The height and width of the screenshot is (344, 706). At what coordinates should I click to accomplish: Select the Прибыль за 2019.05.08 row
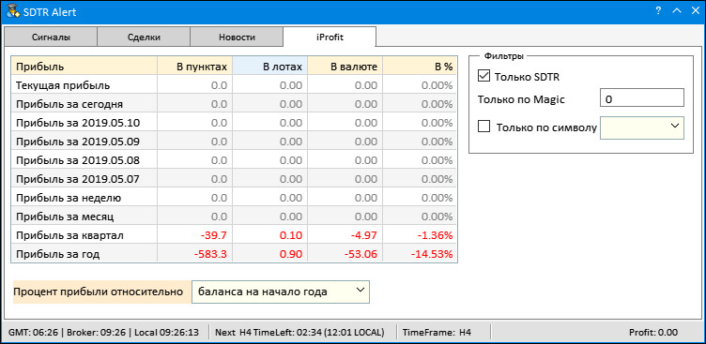click(x=234, y=160)
